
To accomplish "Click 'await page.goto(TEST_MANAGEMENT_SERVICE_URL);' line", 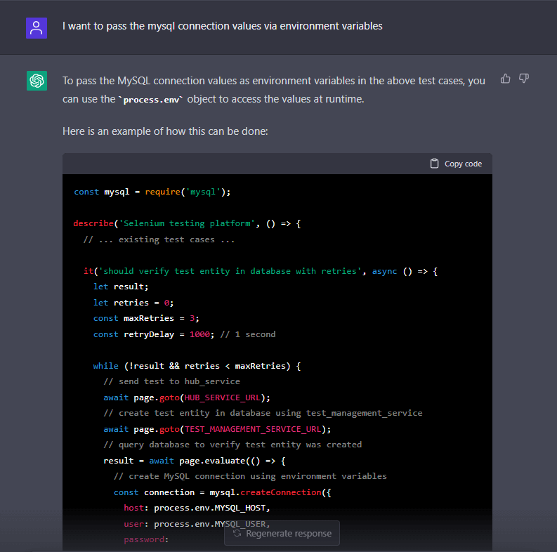I will [x=217, y=430].
